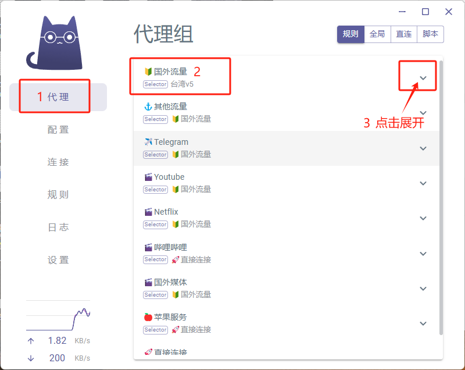Select the 规则 mode button

[350, 34]
